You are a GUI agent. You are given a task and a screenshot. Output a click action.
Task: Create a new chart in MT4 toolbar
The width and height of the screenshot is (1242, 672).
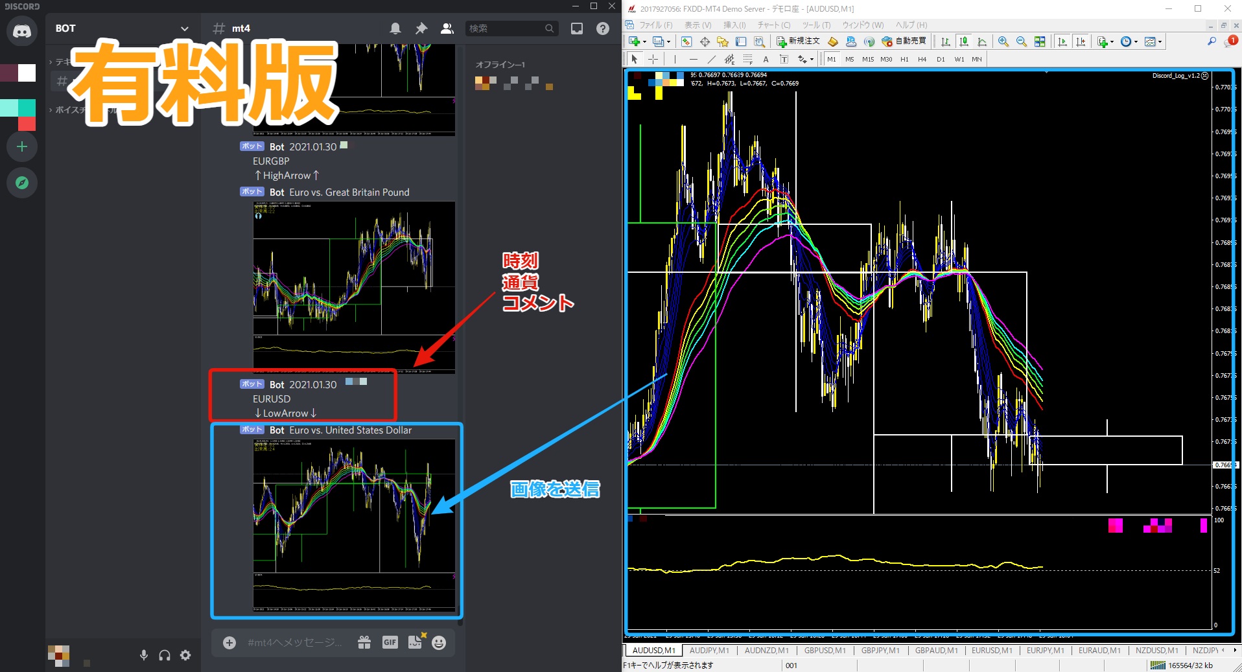(634, 41)
